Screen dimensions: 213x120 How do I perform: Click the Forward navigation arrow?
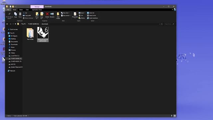click(10, 24)
